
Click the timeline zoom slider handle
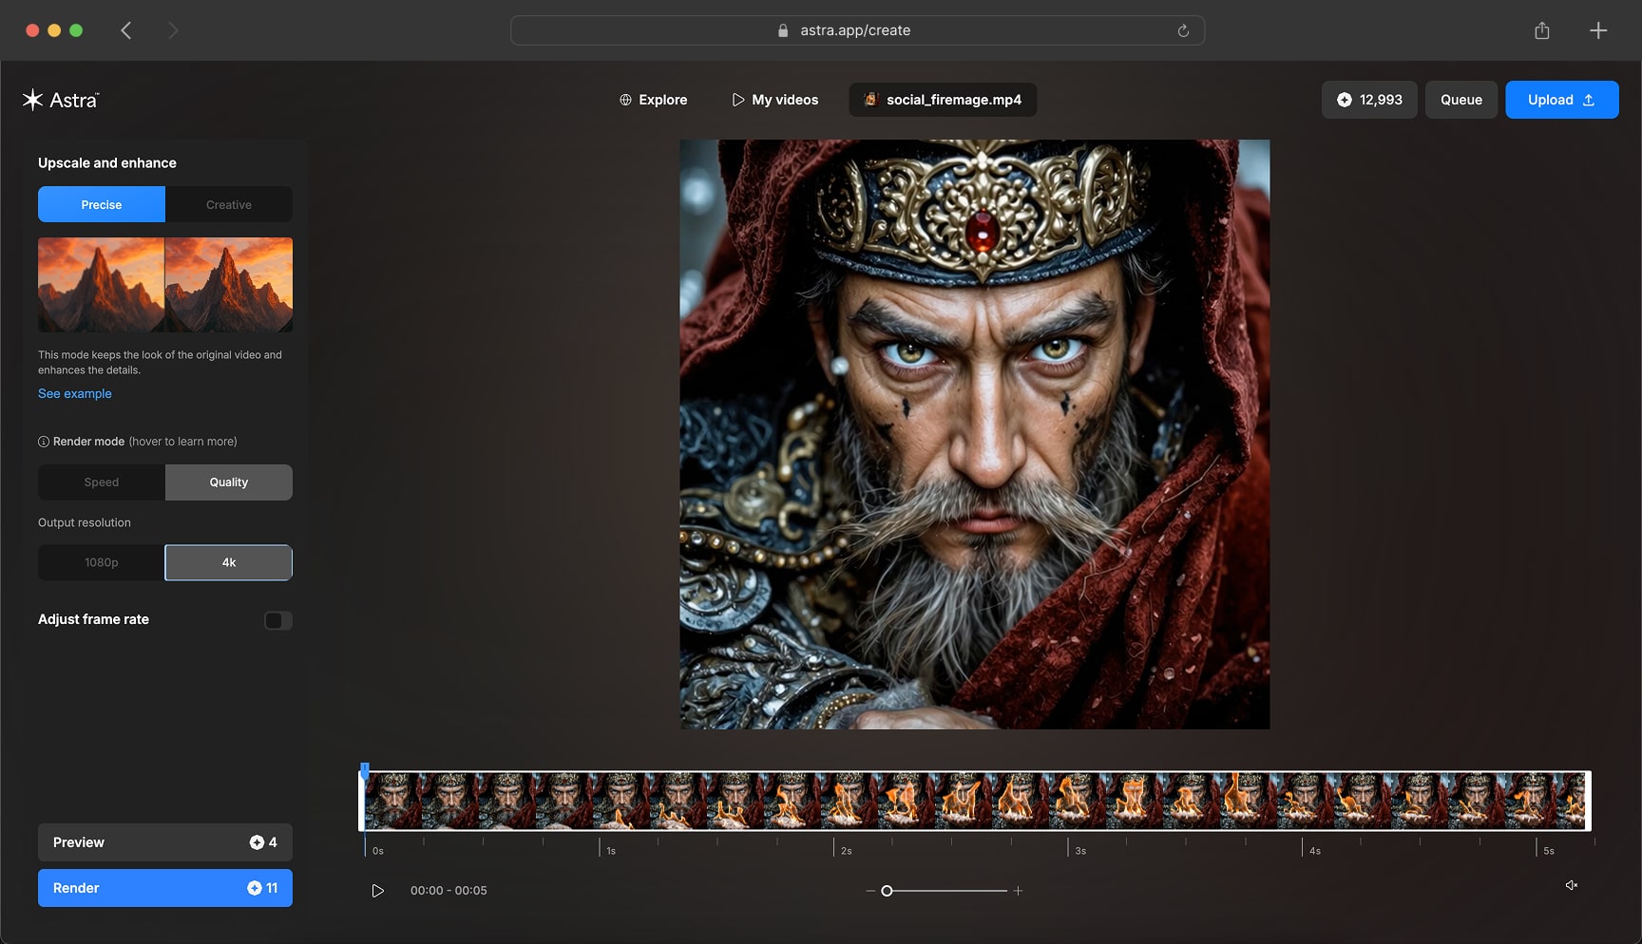coord(887,891)
